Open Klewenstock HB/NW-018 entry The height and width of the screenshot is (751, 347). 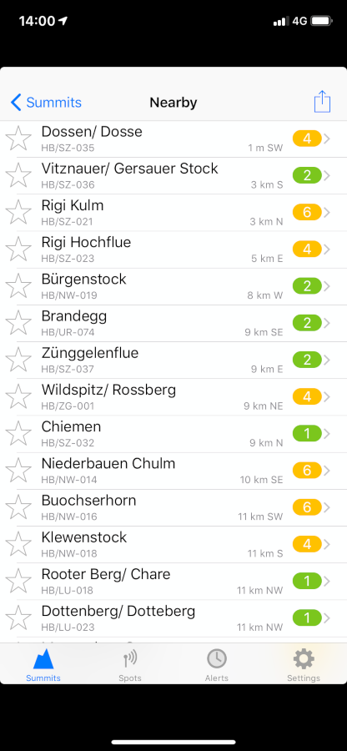coord(173,545)
